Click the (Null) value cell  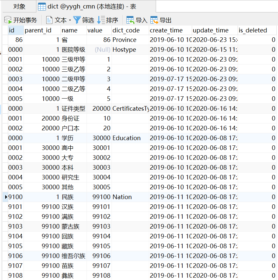tap(99, 49)
